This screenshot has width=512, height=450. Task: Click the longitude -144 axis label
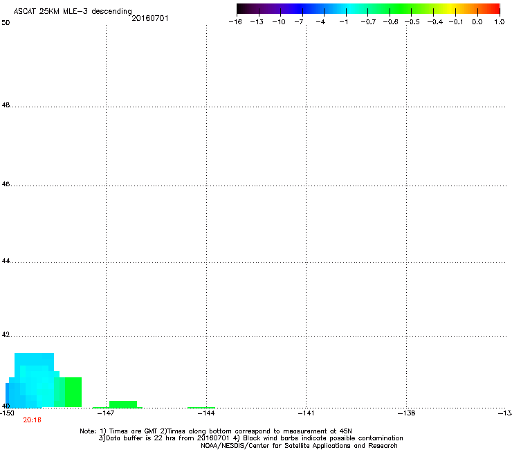206,413
